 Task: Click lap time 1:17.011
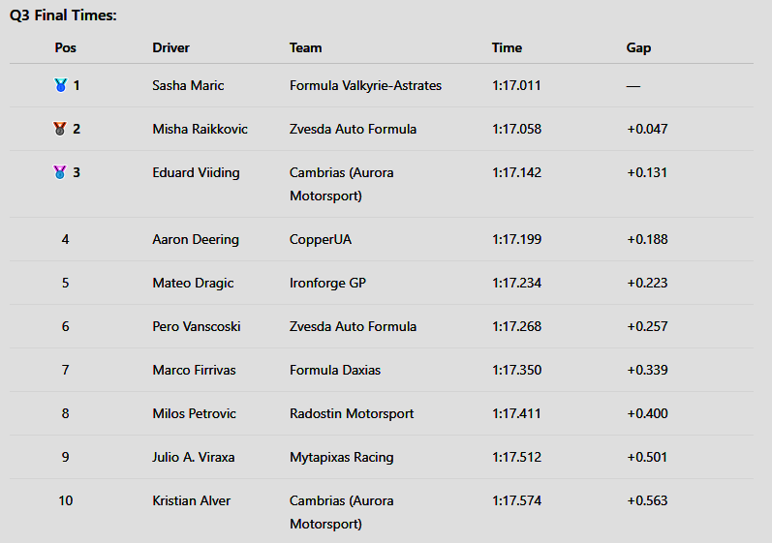click(x=516, y=85)
